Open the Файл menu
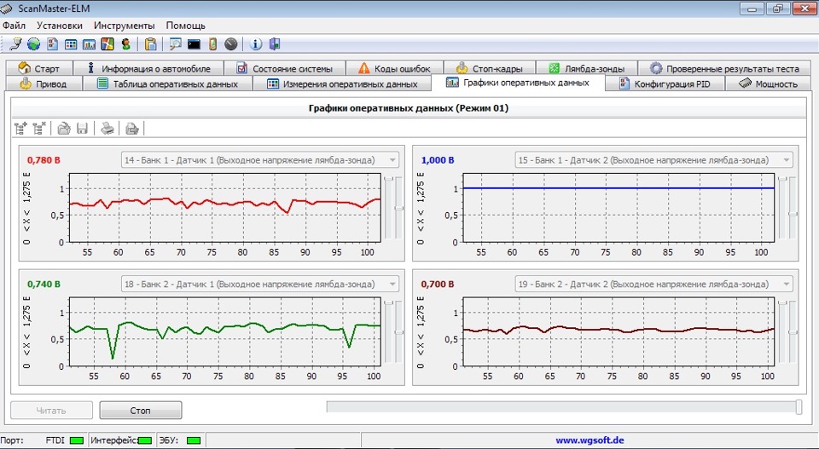Image resolution: width=819 pixels, height=449 pixels. pos(15,26)
